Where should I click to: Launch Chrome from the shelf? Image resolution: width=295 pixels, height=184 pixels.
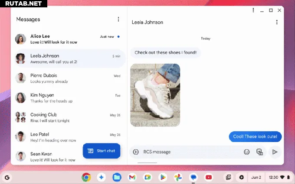point(86,177)
